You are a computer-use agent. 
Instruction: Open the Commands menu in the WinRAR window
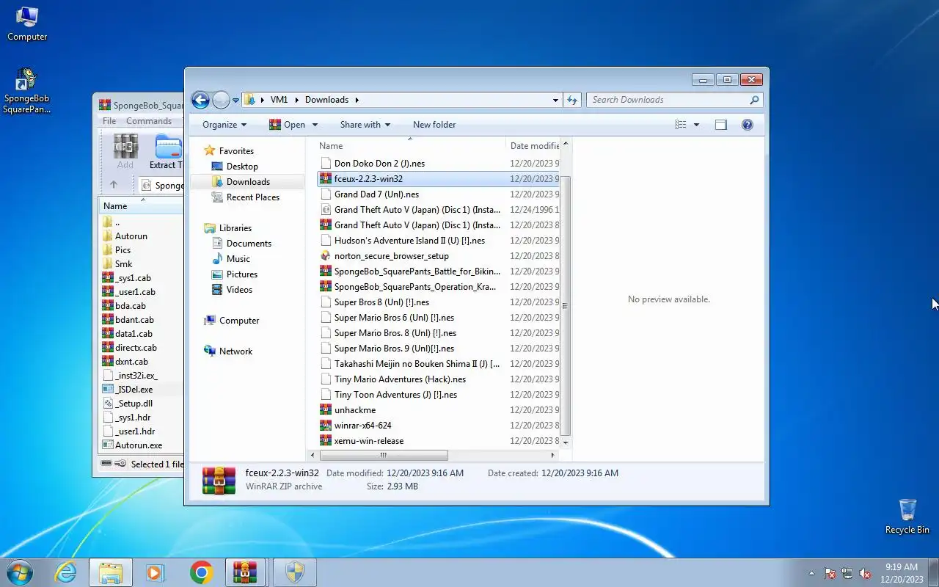pos(149,121)
